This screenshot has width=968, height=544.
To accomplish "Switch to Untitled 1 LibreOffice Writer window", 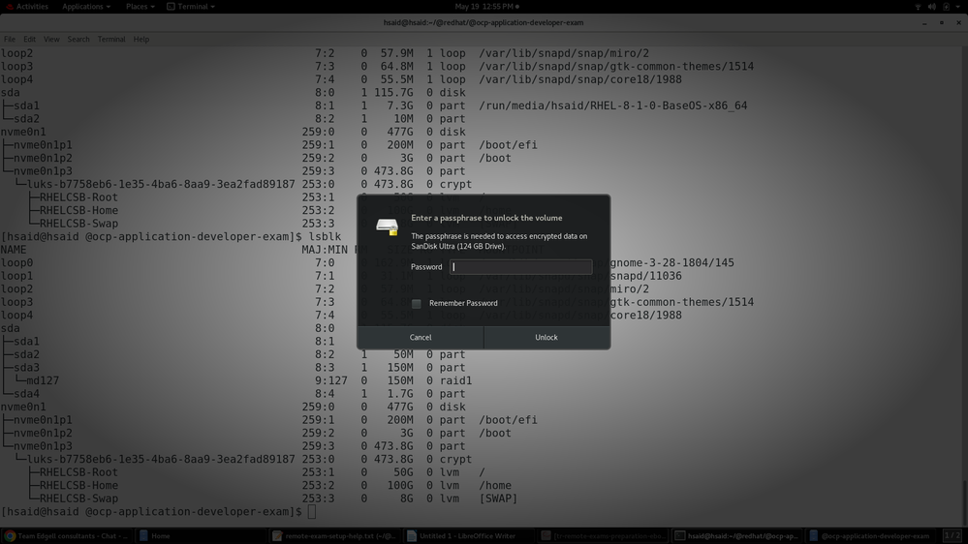I will click(461, 535).
